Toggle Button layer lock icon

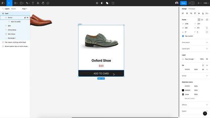25,17
